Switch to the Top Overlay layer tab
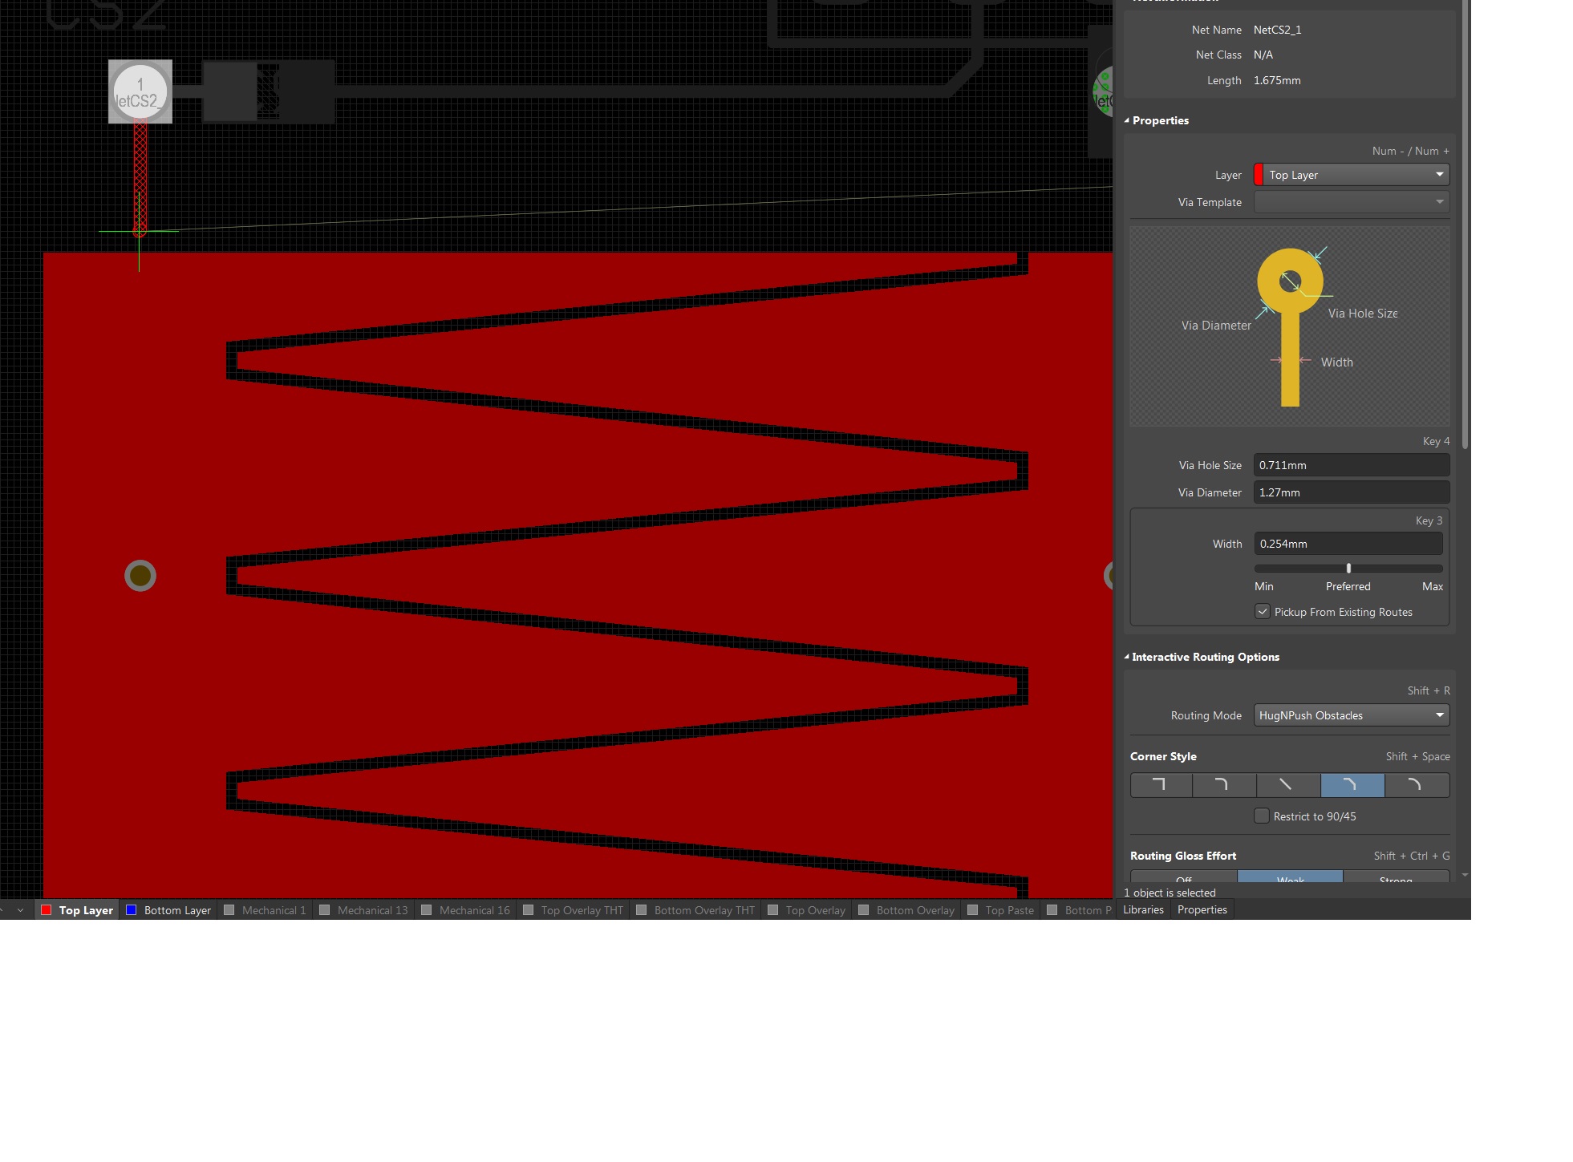1573x1162 pixels. (x=806, y=910)
